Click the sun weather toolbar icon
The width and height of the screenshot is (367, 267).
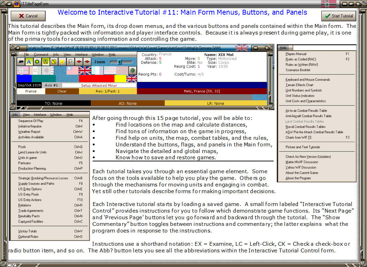point(62,62)
